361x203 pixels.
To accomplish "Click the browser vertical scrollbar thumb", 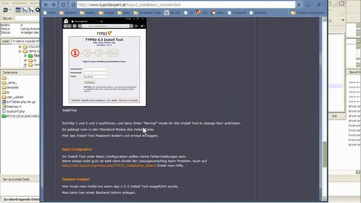I will tap(324, 154).
